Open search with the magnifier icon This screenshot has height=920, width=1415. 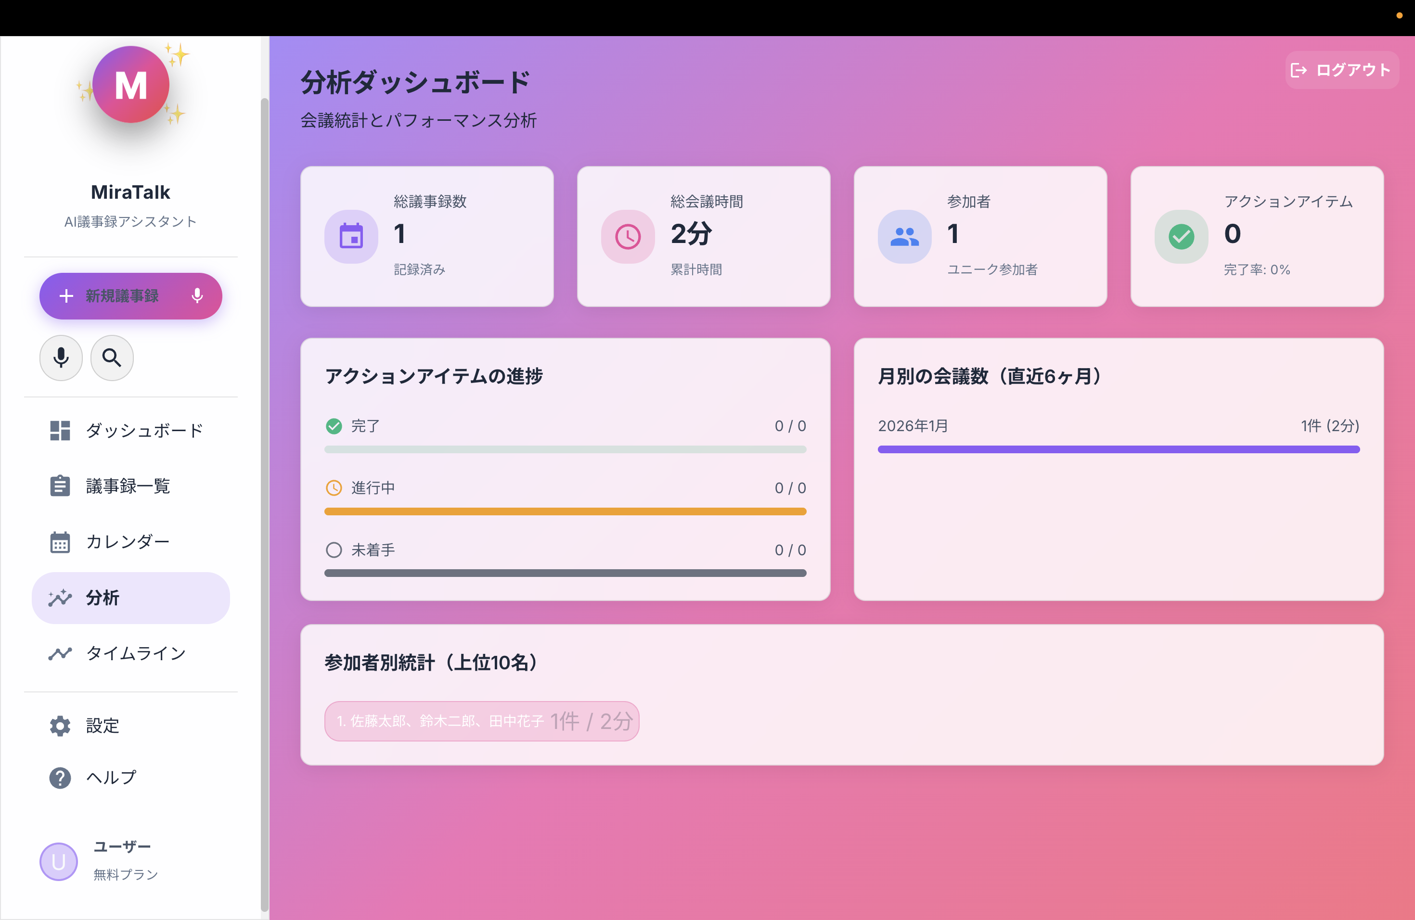[112, 358]
